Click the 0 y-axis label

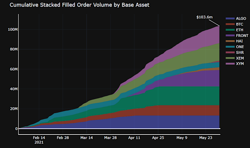(16, 129)
